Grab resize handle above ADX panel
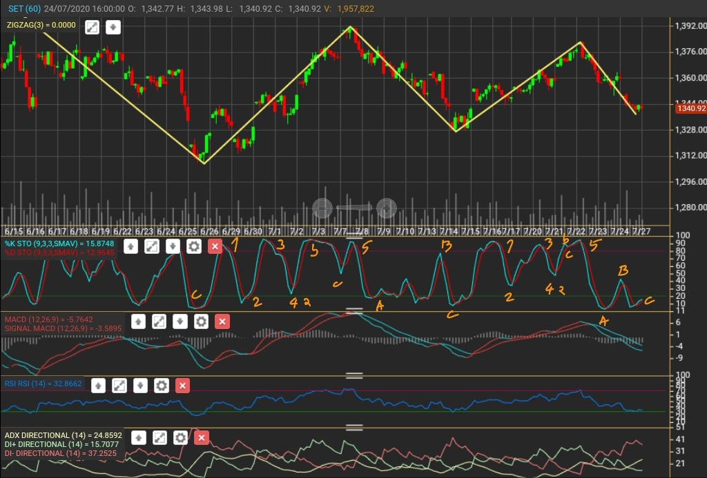 (354, 428)
